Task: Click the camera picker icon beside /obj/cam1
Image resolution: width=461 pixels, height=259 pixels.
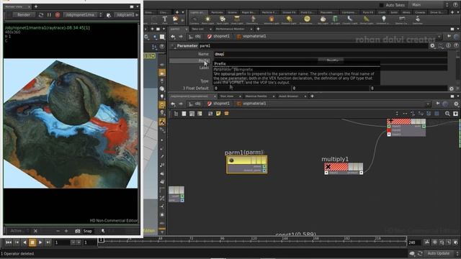Action: pos(109,15)
